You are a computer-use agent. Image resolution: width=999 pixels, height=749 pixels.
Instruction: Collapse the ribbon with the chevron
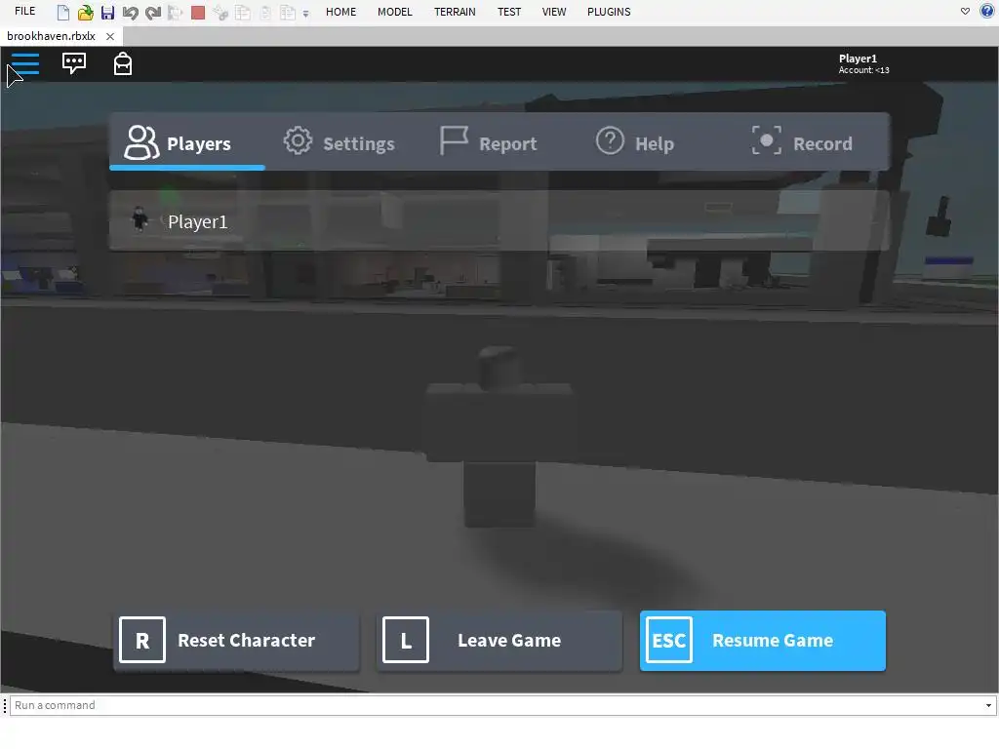coord(965,11)
